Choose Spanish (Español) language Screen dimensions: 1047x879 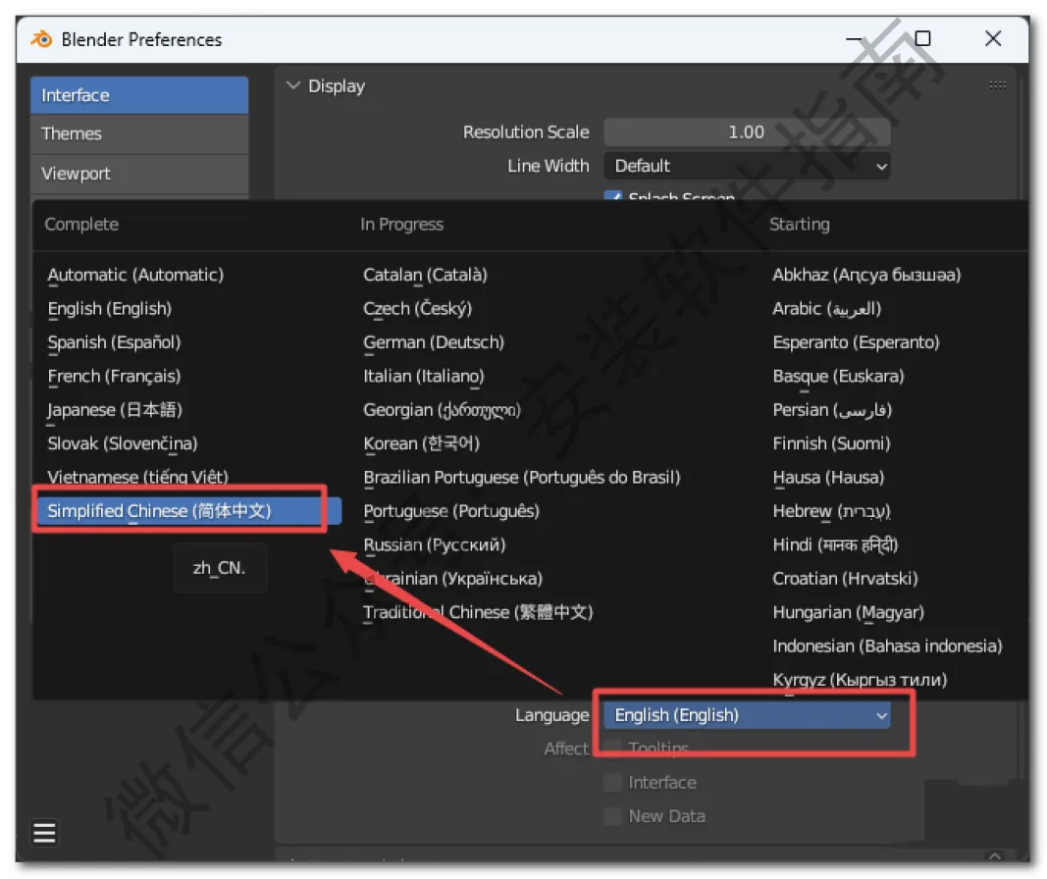pos(114,342)
